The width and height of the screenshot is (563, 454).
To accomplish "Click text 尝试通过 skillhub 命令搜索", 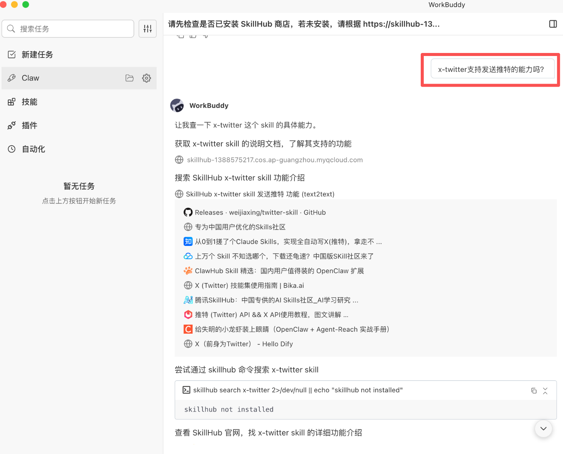I will (247, 370).
